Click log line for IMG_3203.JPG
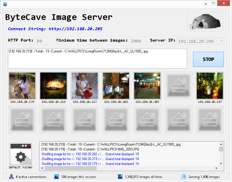The height and width of the screenshot is (182, 232). [90, 149]
